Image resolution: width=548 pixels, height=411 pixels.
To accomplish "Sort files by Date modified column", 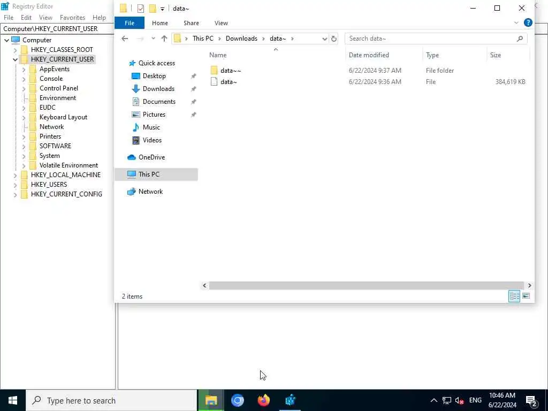I will coord(369,55).
